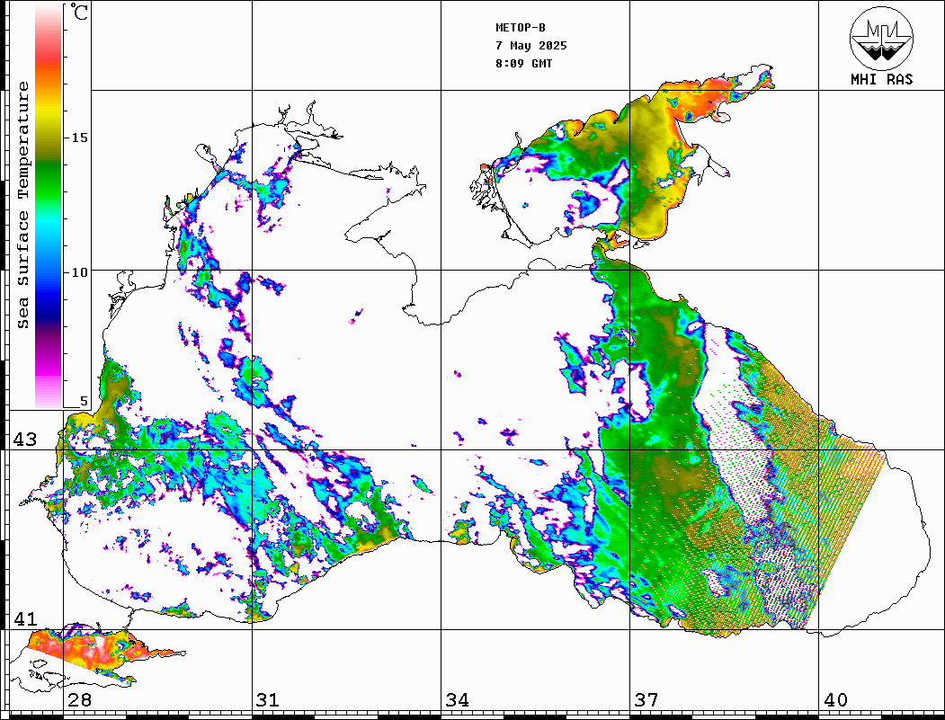Click the longitude label '40'
The image size is (945, 720).
point(835,700)
